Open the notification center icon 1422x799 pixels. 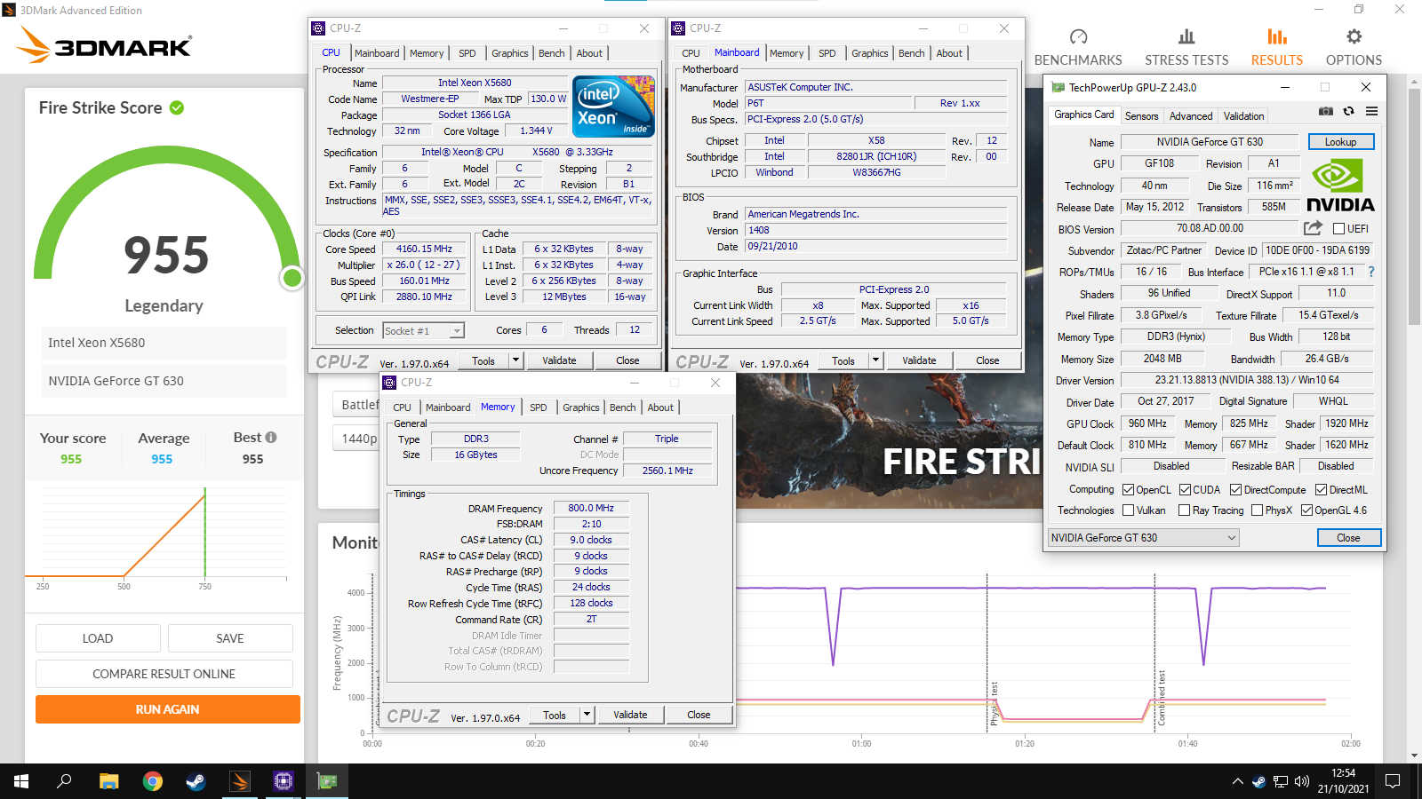[x=1393, y=781]
